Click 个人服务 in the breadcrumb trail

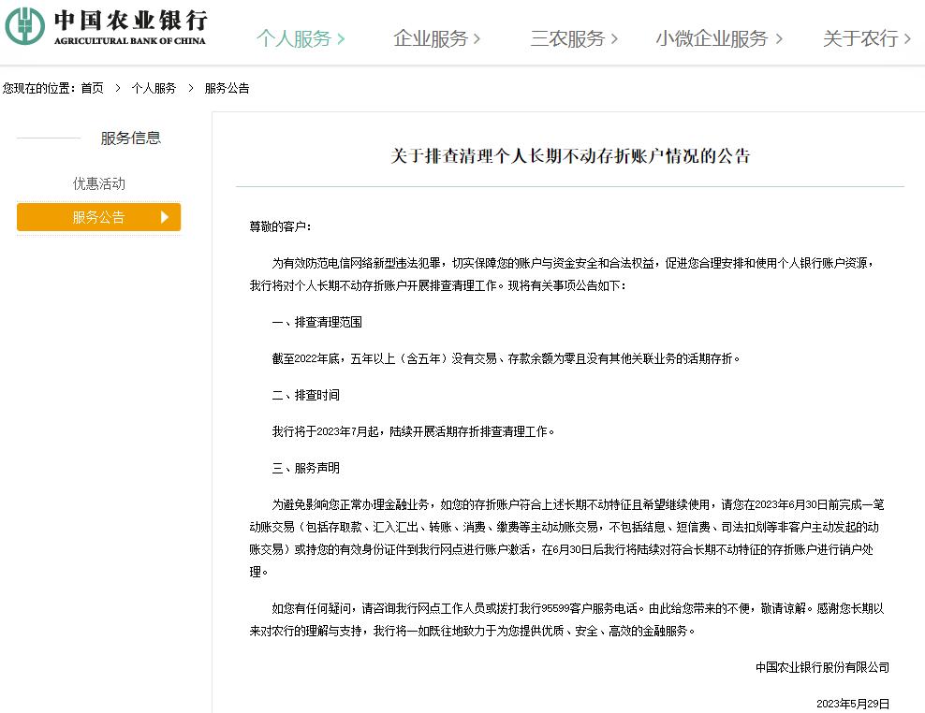[x=154, y=89]
